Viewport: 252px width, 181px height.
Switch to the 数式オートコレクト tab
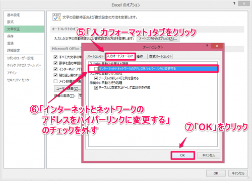coord(160,57)
